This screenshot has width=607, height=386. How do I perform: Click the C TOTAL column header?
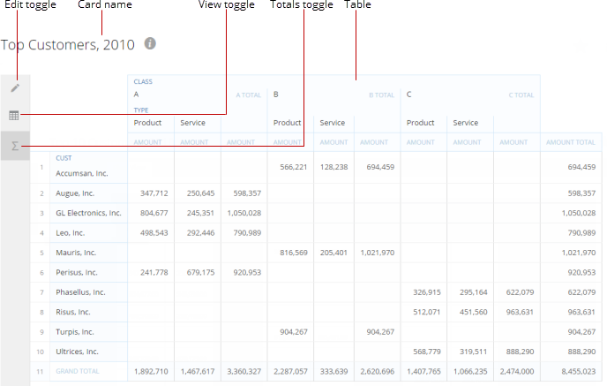coord(521,95)
